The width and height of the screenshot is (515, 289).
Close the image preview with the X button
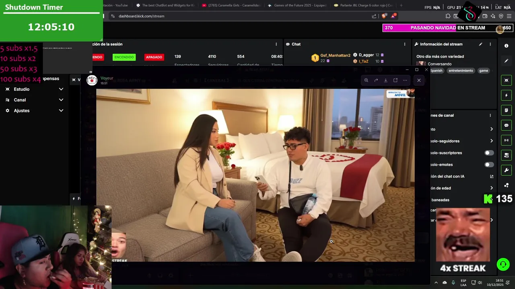[x=419, y=80]
